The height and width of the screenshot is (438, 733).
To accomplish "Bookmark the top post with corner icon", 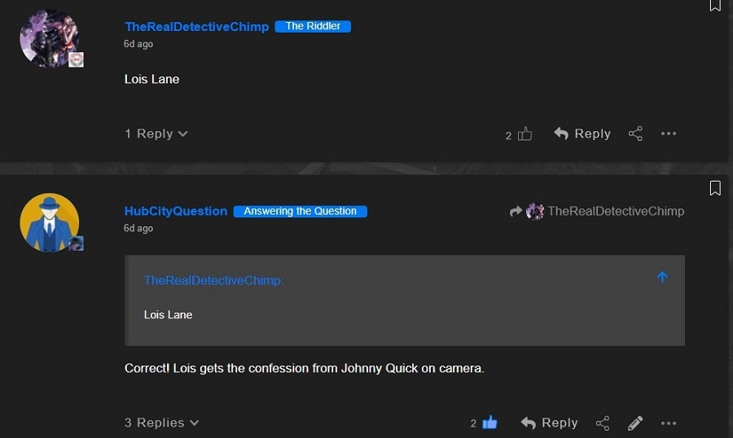I will (715, 5).
